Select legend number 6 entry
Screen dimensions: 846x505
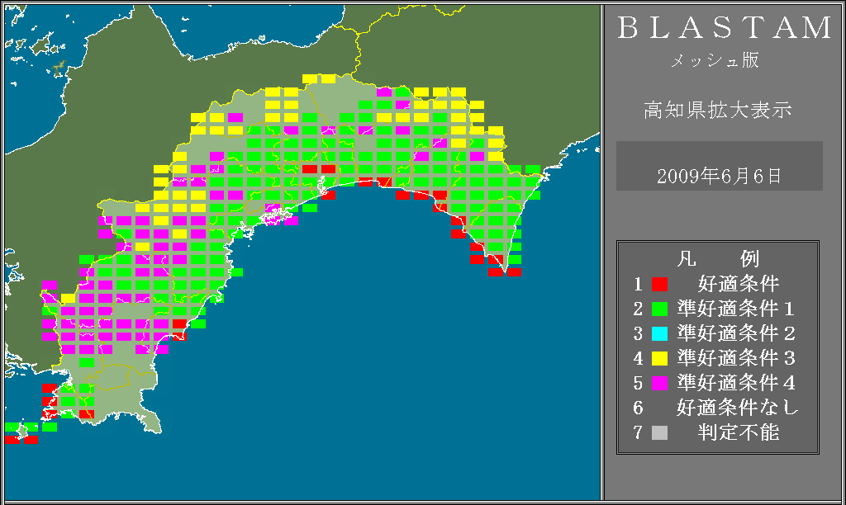(638, 408)
